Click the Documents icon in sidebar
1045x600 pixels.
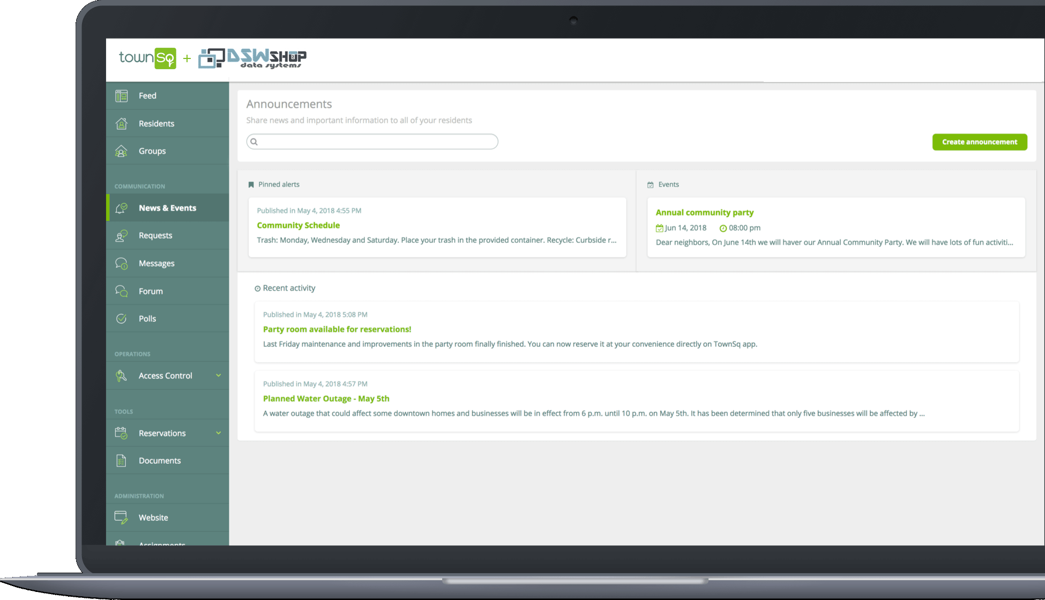click(120, 460)
